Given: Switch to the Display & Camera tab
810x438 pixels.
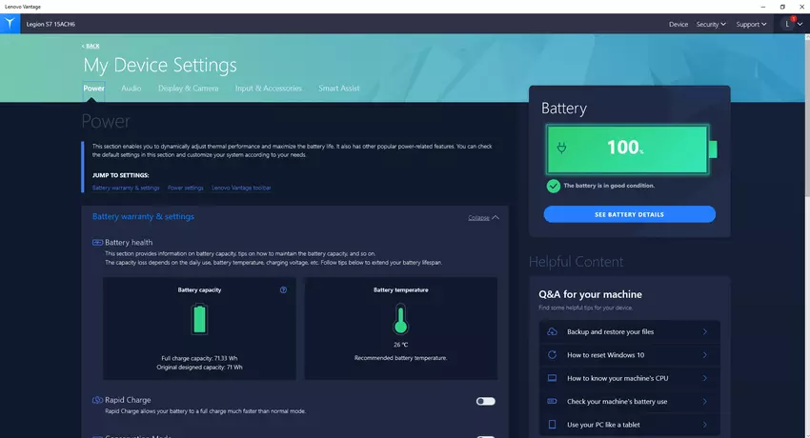Looking at the screenshot, I should 188,89.
